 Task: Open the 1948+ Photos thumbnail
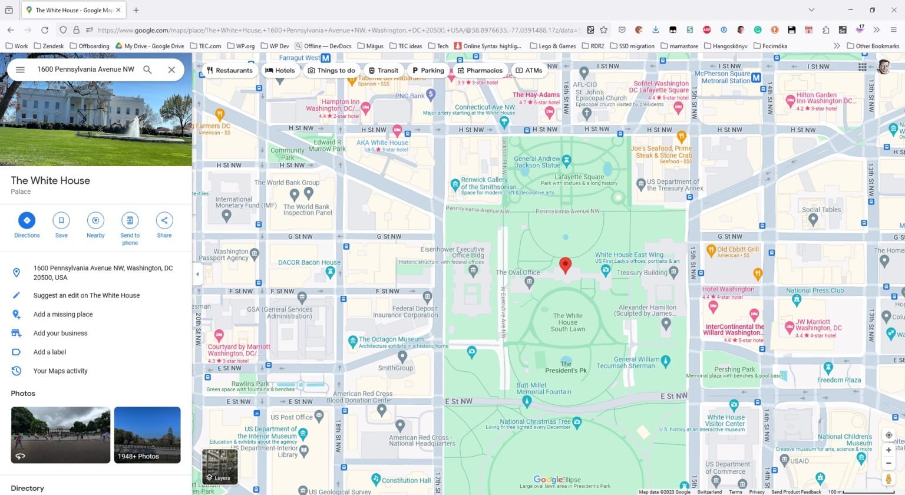point(147,435)
